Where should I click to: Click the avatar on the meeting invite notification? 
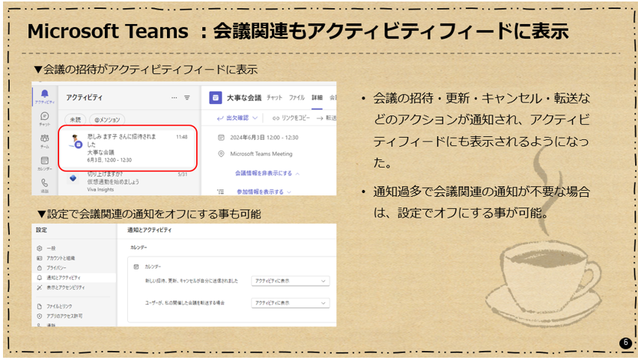tap(76, 141)
